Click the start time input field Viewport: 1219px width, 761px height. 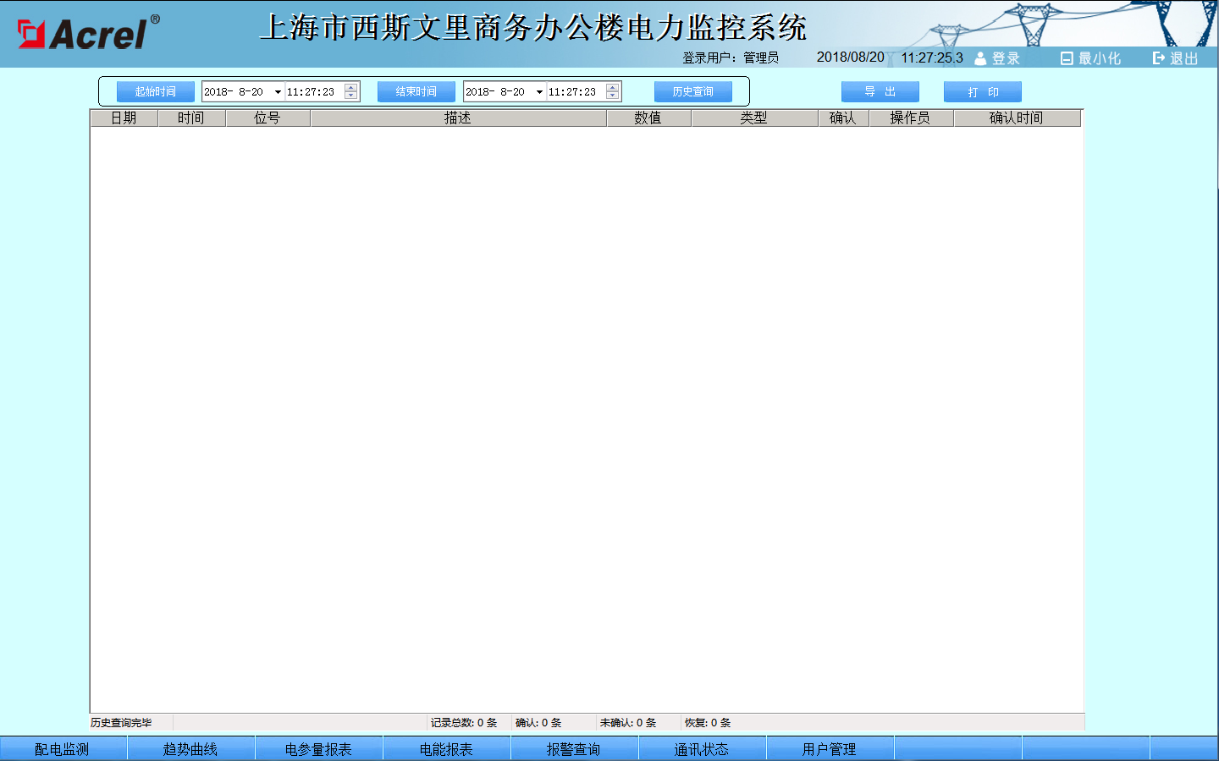point(313,92)
